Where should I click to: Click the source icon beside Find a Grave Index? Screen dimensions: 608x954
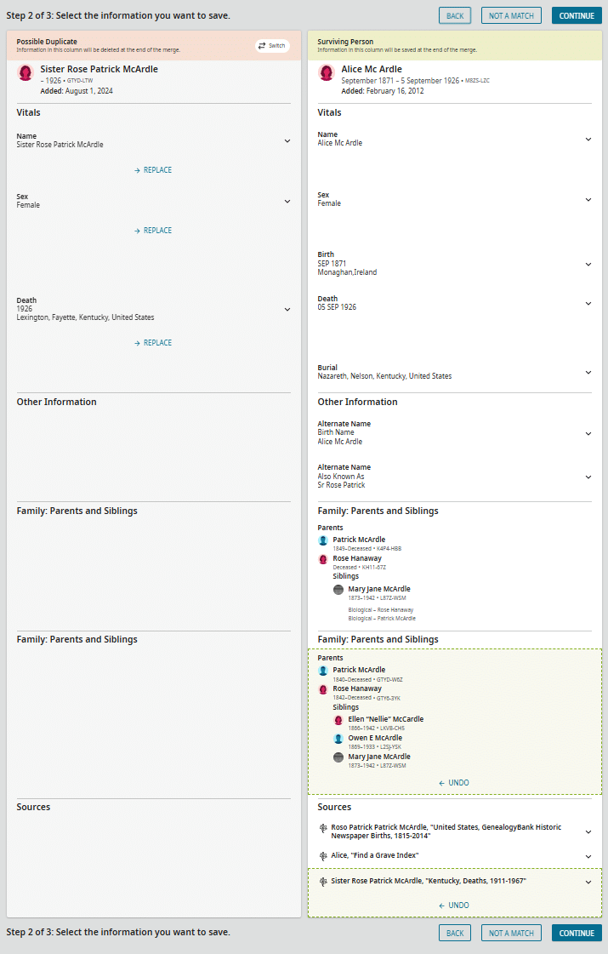[323, 855]
